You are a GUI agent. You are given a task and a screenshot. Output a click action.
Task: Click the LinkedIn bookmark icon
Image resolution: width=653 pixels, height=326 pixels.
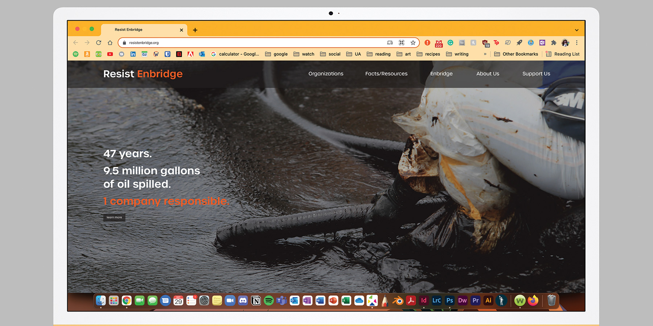133,54
